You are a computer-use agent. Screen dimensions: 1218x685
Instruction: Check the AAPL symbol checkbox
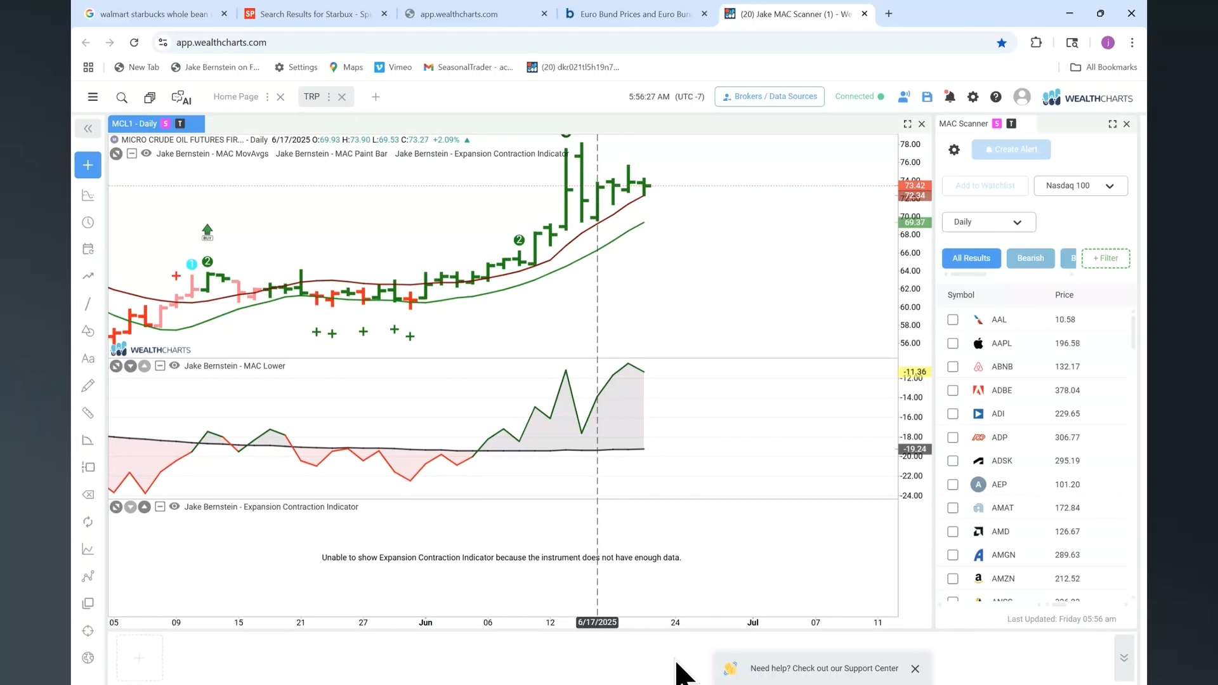point(953,343)
